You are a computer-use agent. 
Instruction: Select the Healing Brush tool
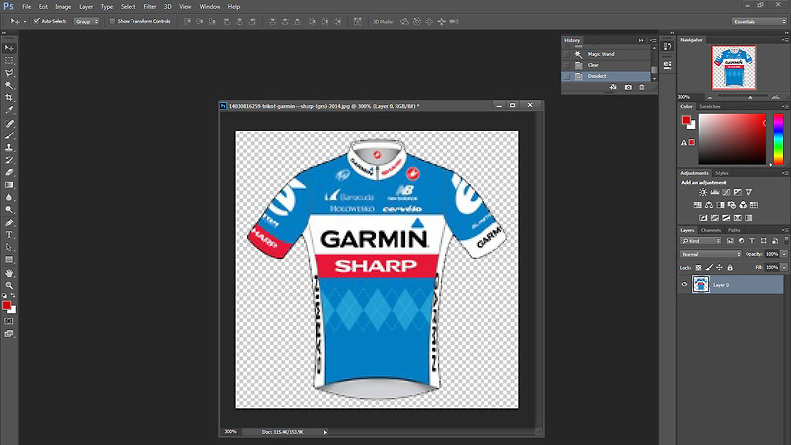pos(9,124)
